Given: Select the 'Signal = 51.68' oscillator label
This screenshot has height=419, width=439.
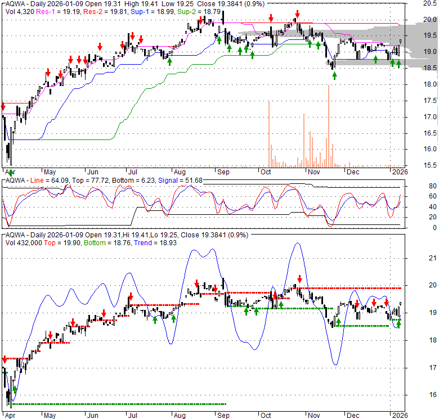Looking at the screenshot, I should point(180,181).
